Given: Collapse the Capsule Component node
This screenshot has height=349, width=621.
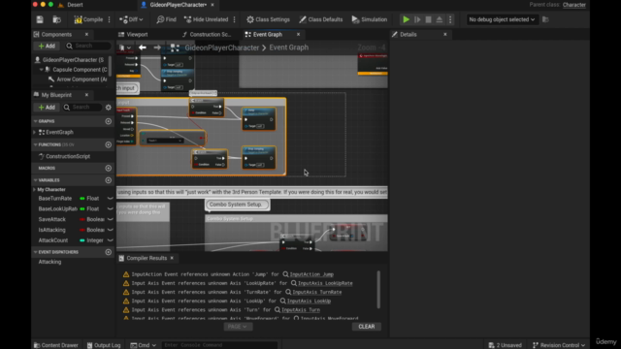Looking at the screenshot, I should pos(41,70).
